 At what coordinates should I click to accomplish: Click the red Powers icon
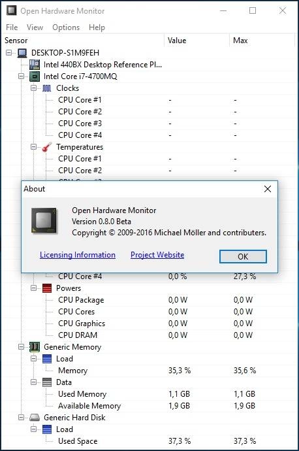47,288
